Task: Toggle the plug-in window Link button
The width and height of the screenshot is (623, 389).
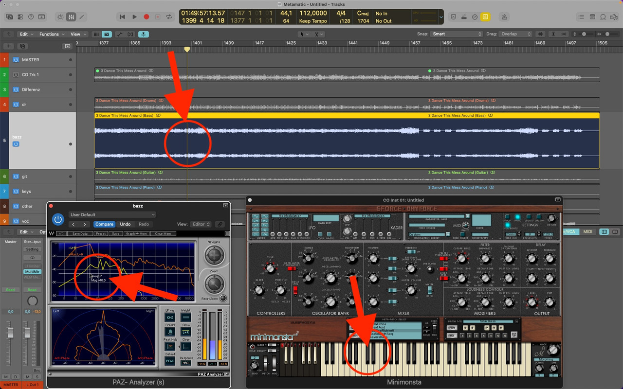Action: [x=220, y=224]
